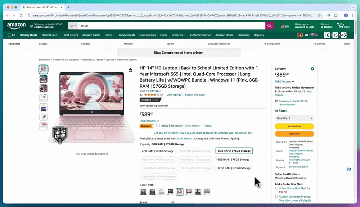Open the Laptops subcategory tab
The image size is (360, 207).
pyautogui.click(x=43, y=43)
